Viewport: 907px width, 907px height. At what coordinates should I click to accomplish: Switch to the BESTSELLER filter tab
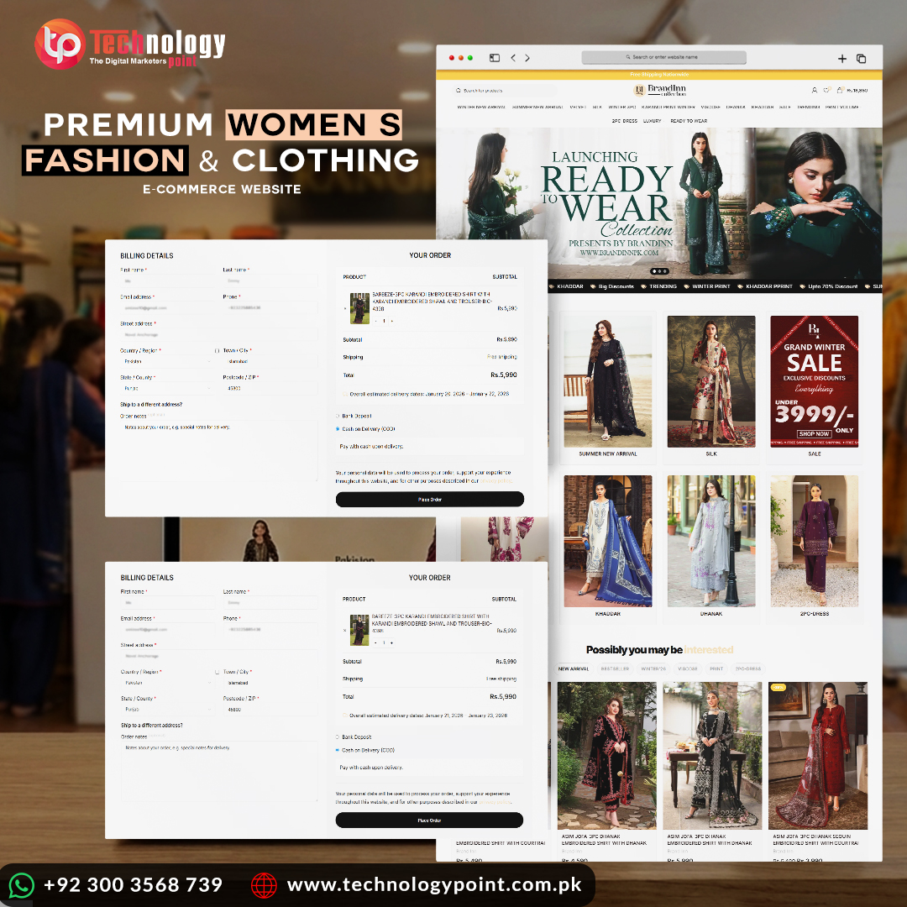point(615,668)
